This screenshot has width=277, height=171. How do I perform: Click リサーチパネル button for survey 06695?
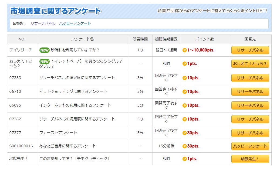pos(250,105)
